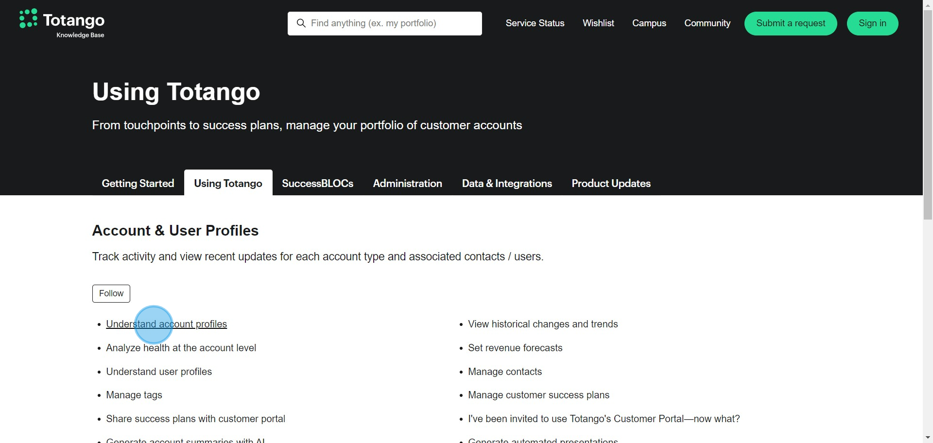Open the Service Status link
This screenshot has height=443, width=933.
pos(535,23)
